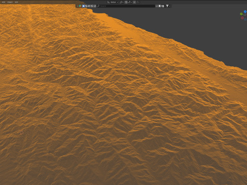The height and width of the screenshot is (185, 247).
Task: Click the multicolored icon beside the highlighted icon
Action: pyautogui.click(x=80, y=6)
